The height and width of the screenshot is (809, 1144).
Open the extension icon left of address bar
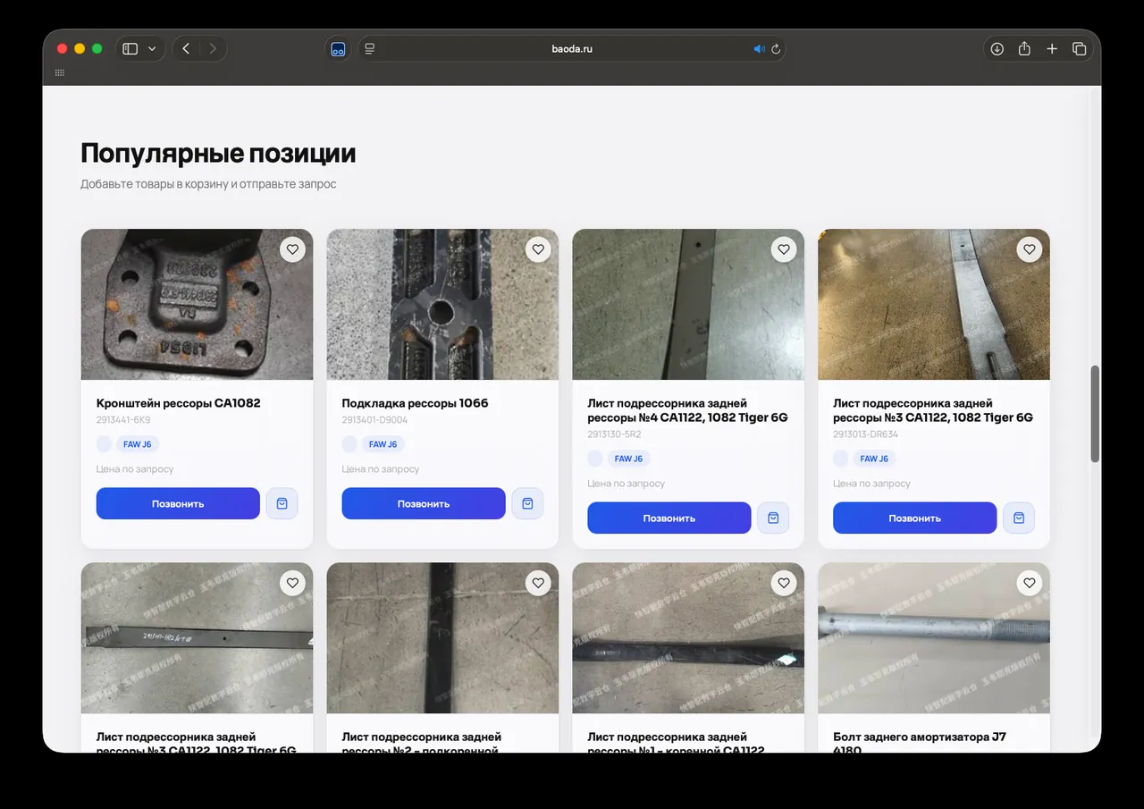point(338,49)
